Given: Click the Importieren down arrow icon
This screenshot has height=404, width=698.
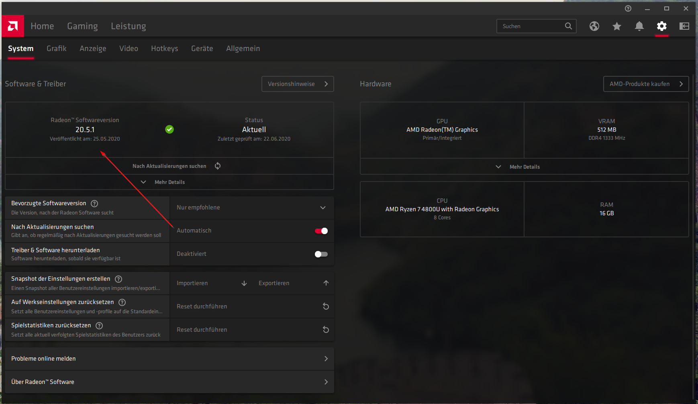Looking at the screenshot, I should [244, 283].
